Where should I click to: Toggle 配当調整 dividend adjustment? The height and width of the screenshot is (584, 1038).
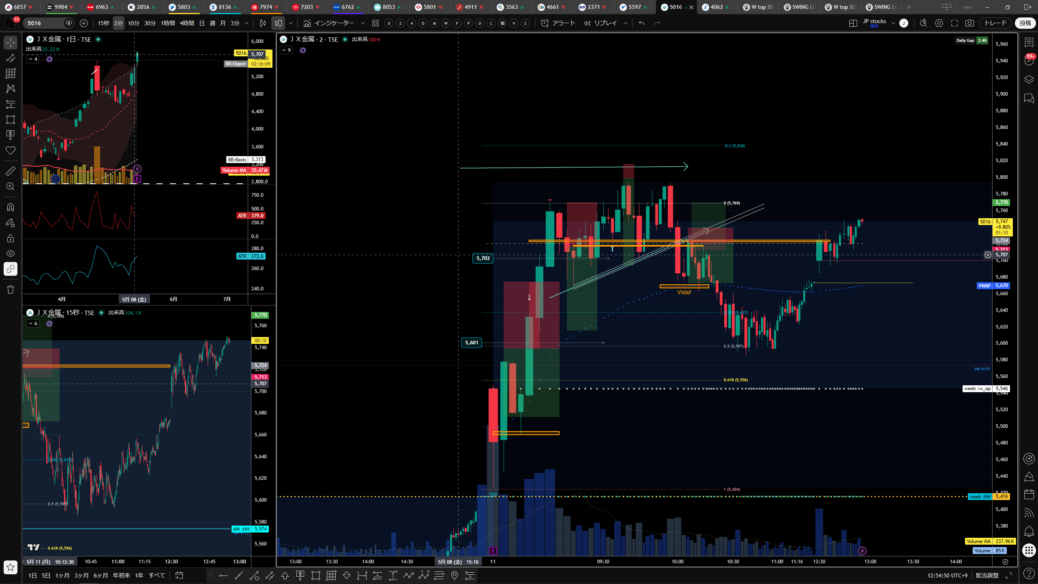coord(987,575)
